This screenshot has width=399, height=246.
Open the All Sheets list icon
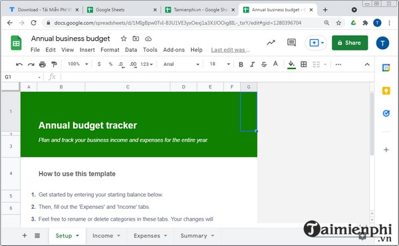tap(37, 235)
